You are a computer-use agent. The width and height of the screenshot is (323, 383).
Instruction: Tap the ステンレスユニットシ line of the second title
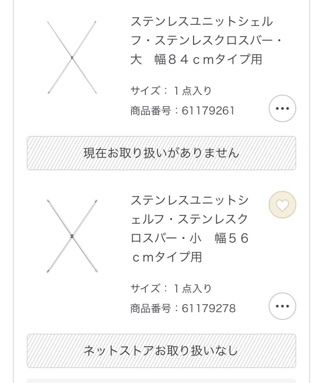(x=190, y=200)
